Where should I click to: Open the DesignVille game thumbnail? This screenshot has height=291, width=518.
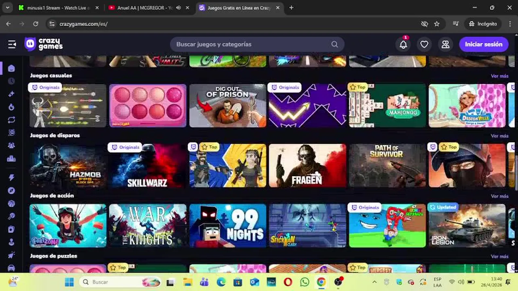coord(467,105)
